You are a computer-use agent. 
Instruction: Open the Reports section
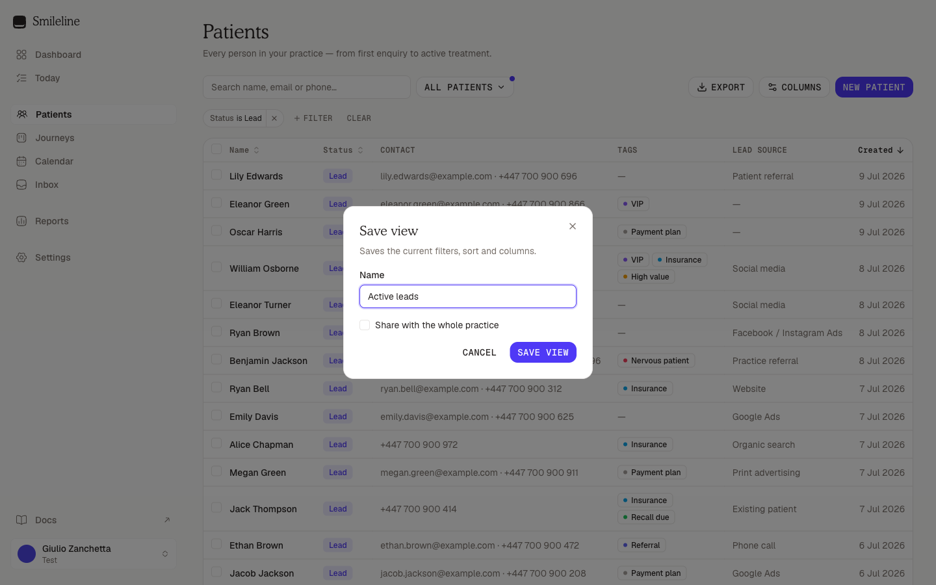[94, 221]
